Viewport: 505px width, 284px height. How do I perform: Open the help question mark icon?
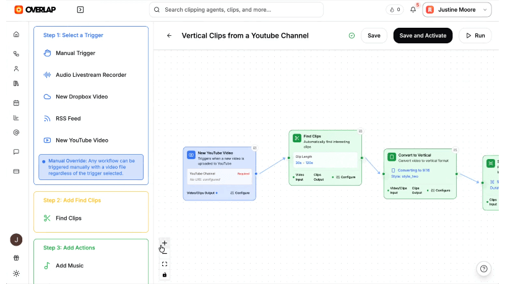point(484,269)
